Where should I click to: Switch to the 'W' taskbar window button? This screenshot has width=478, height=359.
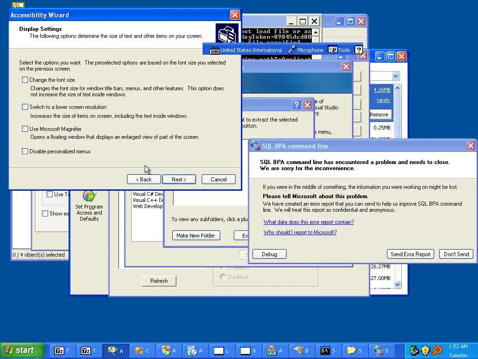coord(248,351)
